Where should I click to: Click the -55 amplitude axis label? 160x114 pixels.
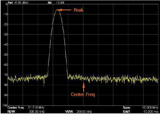(6, 55)
